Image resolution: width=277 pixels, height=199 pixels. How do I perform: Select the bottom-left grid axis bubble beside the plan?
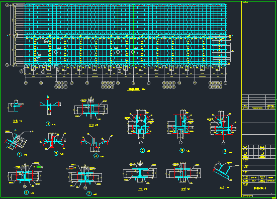pyautogui.click(x=7, y=65)
